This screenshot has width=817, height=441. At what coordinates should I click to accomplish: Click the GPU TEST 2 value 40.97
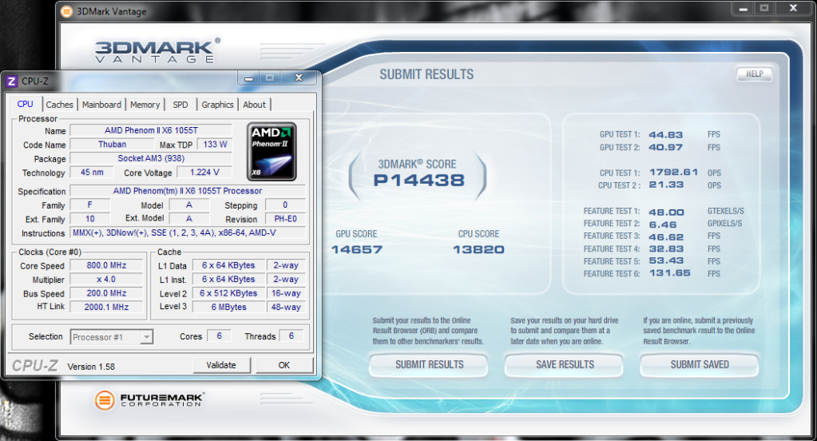click(x=665, y=148)
